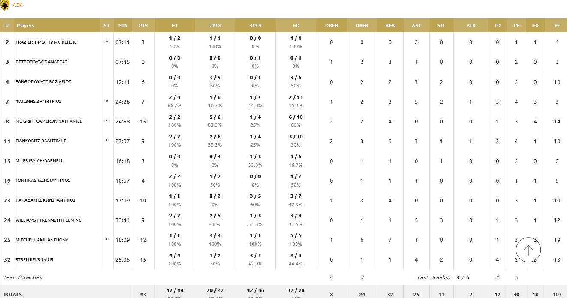
Task: Open player FRAZIER TIMOTHY MC KENZIE
Action: 46,42
